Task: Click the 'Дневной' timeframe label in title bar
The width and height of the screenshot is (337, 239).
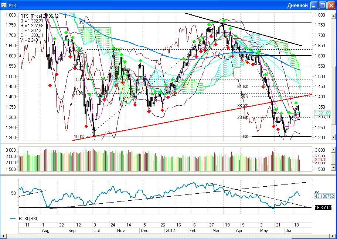Action: (x=297, y=6)
